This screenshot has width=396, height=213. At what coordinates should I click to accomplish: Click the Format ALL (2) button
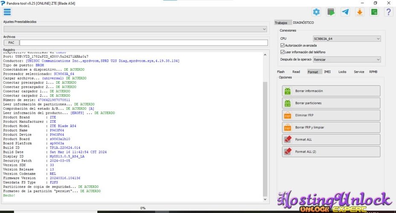[x=331, y=152]
